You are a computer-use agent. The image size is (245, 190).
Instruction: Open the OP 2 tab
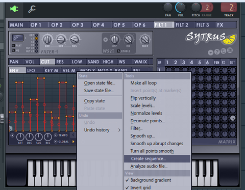[60, 25]
